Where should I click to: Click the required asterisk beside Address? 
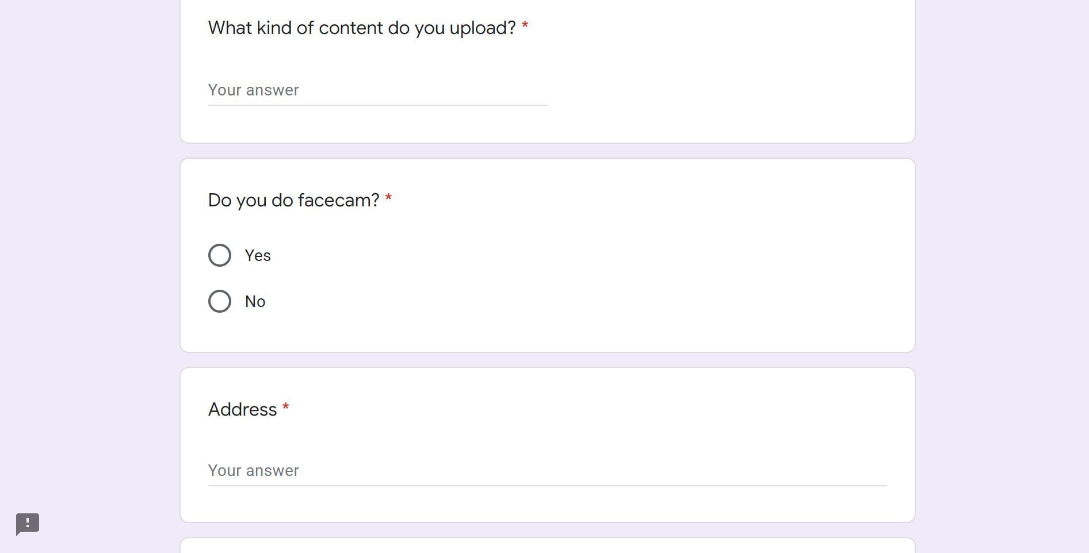285,408
